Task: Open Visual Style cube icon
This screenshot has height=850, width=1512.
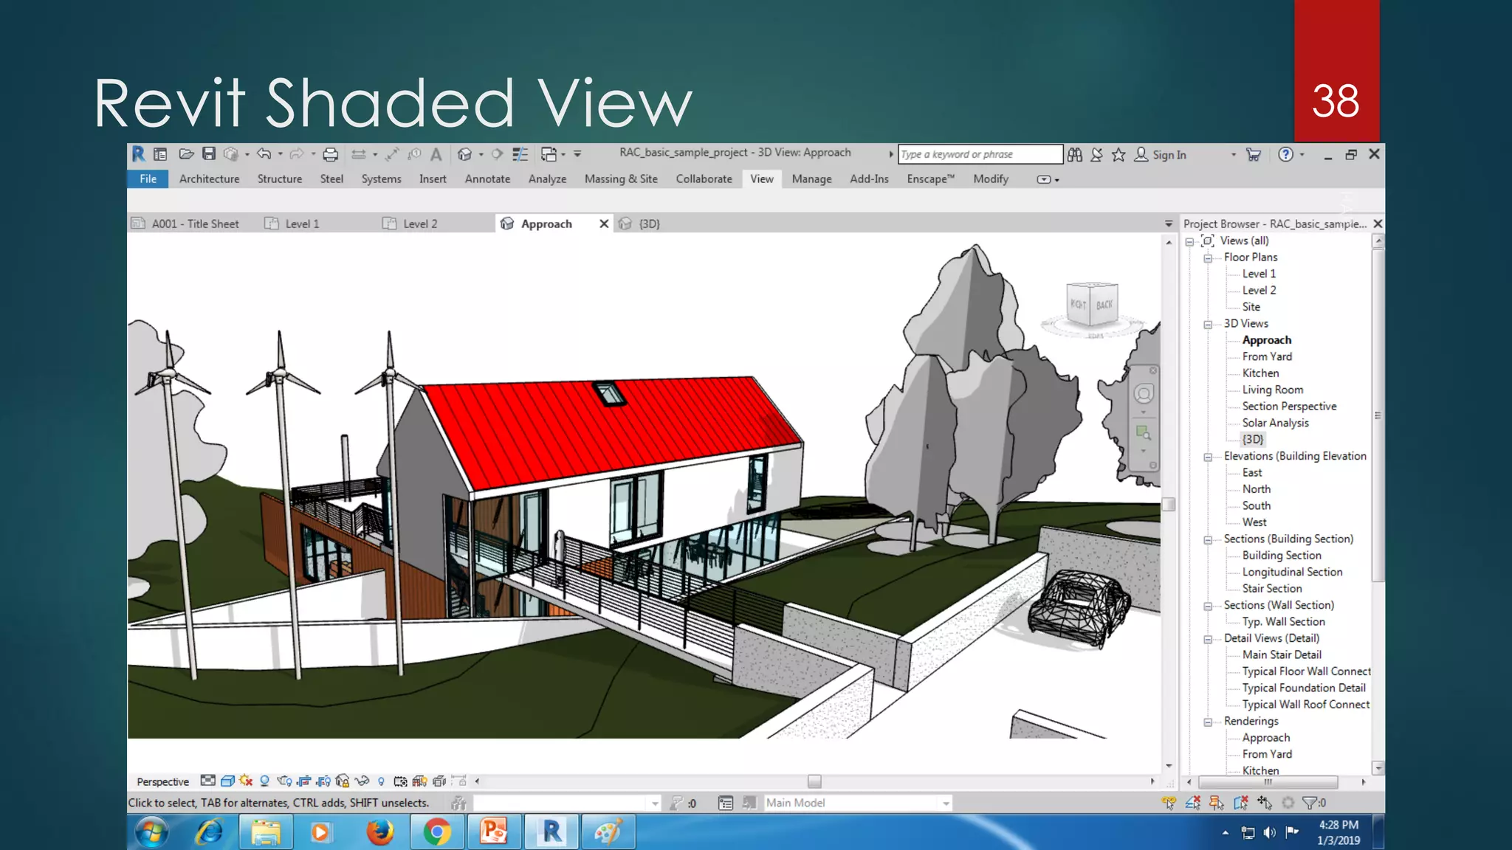Action: coord(227,781)
